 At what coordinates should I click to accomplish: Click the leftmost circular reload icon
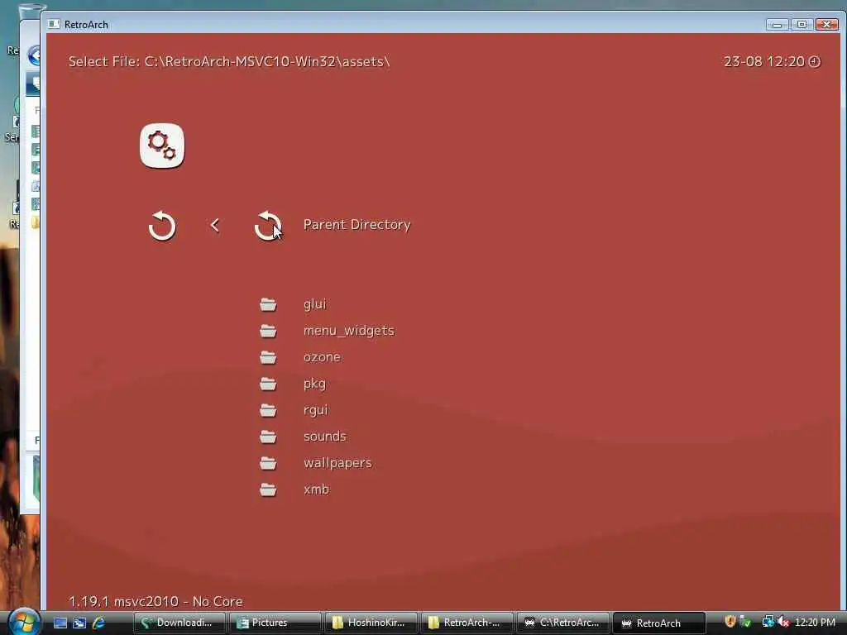[162, 226]
